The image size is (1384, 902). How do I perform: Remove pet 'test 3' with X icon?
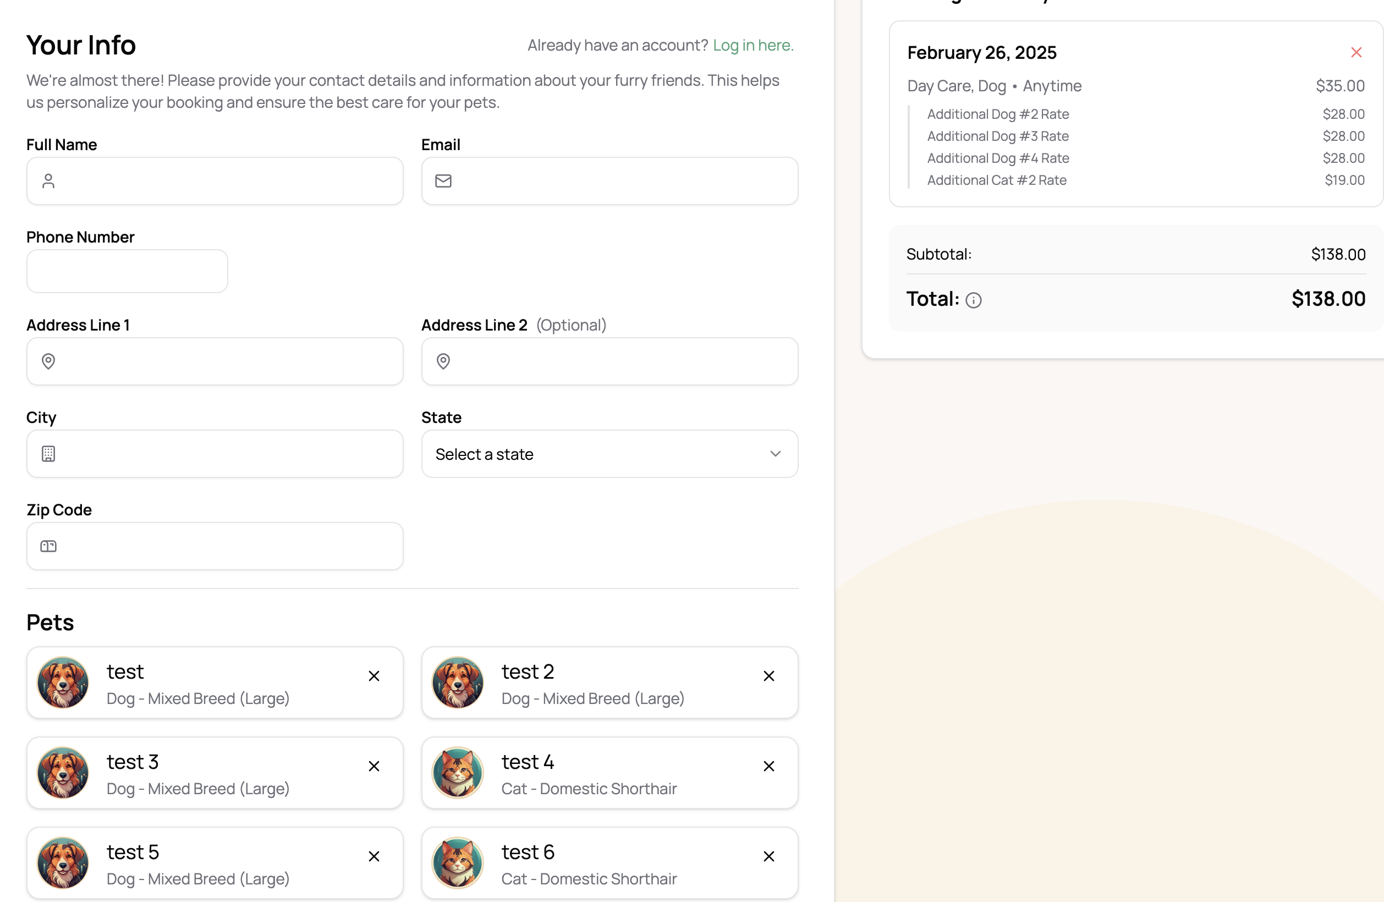[374, 766]
